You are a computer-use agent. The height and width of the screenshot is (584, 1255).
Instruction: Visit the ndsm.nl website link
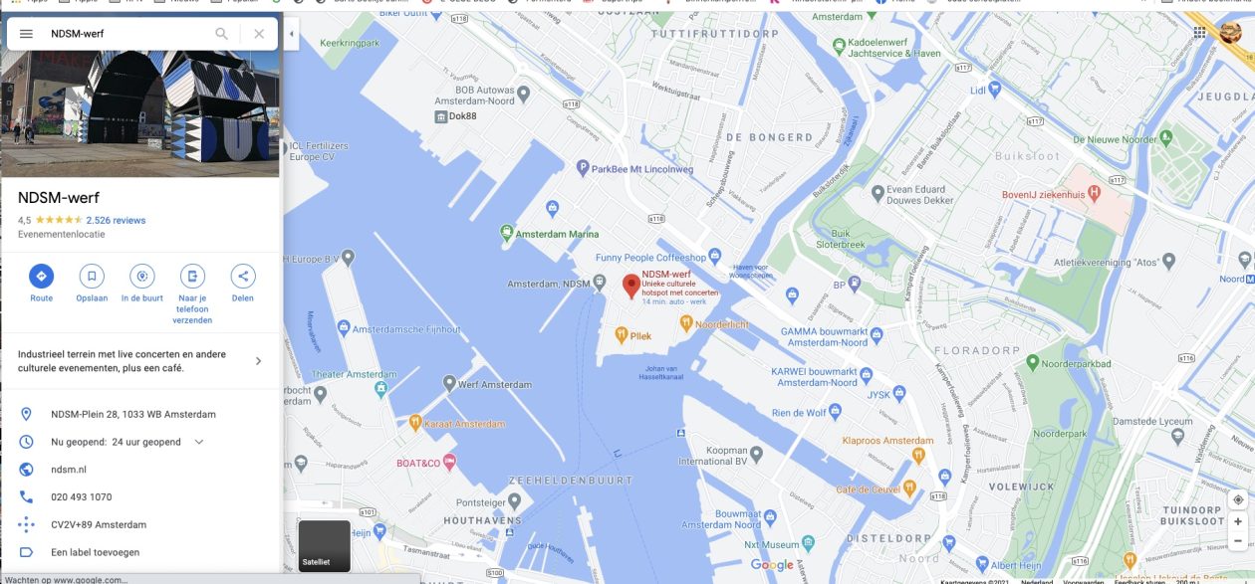69,470
